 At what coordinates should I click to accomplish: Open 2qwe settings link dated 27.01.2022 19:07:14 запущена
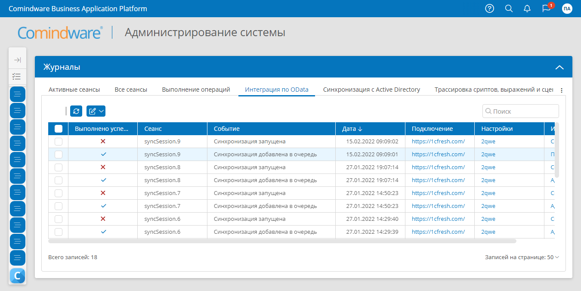[x=488, y=167]
